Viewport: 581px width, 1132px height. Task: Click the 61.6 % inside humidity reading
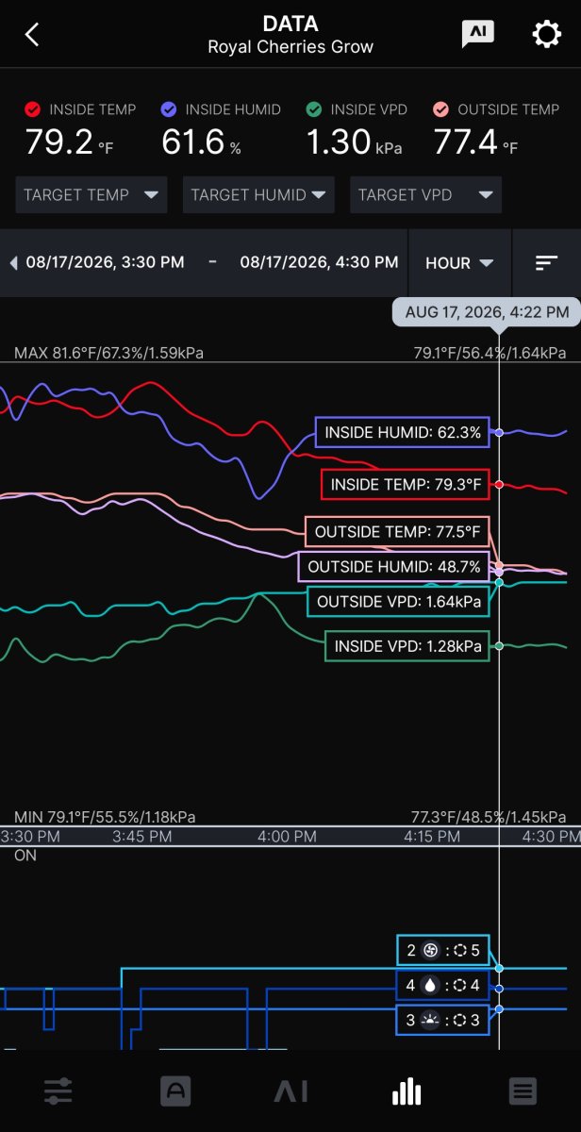(x=201, y=142)
